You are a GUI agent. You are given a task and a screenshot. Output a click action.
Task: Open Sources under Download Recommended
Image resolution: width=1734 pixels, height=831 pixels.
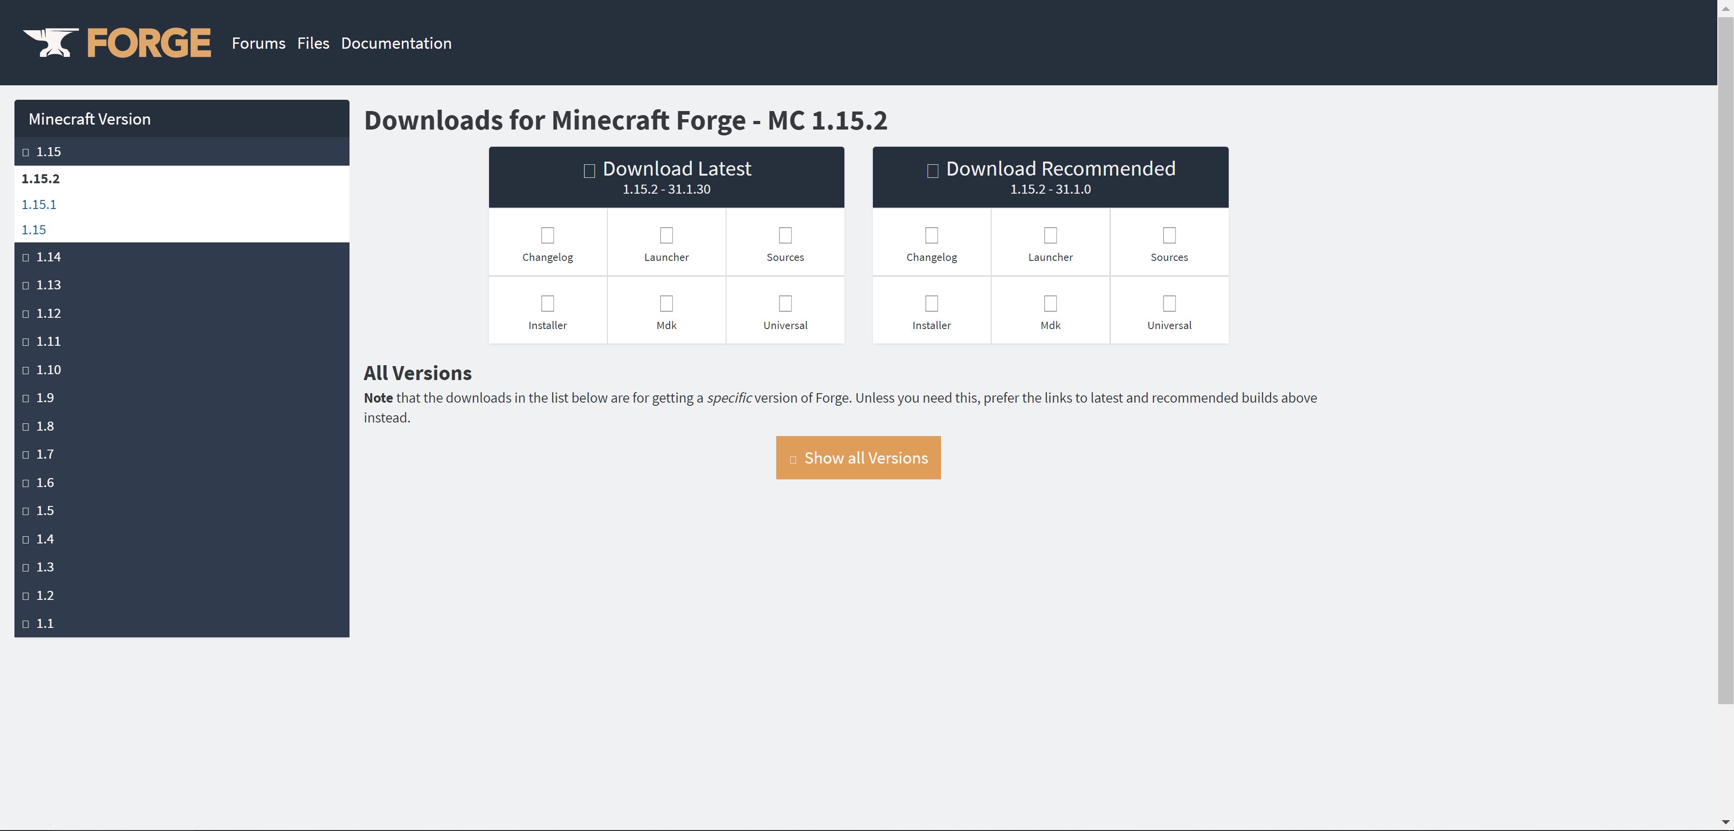[1169, 242]
